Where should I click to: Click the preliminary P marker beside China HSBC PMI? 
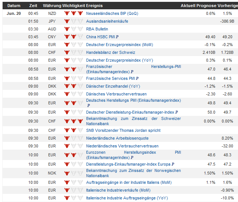pos(117,37)
